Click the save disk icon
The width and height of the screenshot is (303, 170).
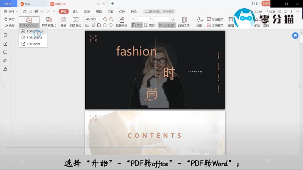click(30, 12)
